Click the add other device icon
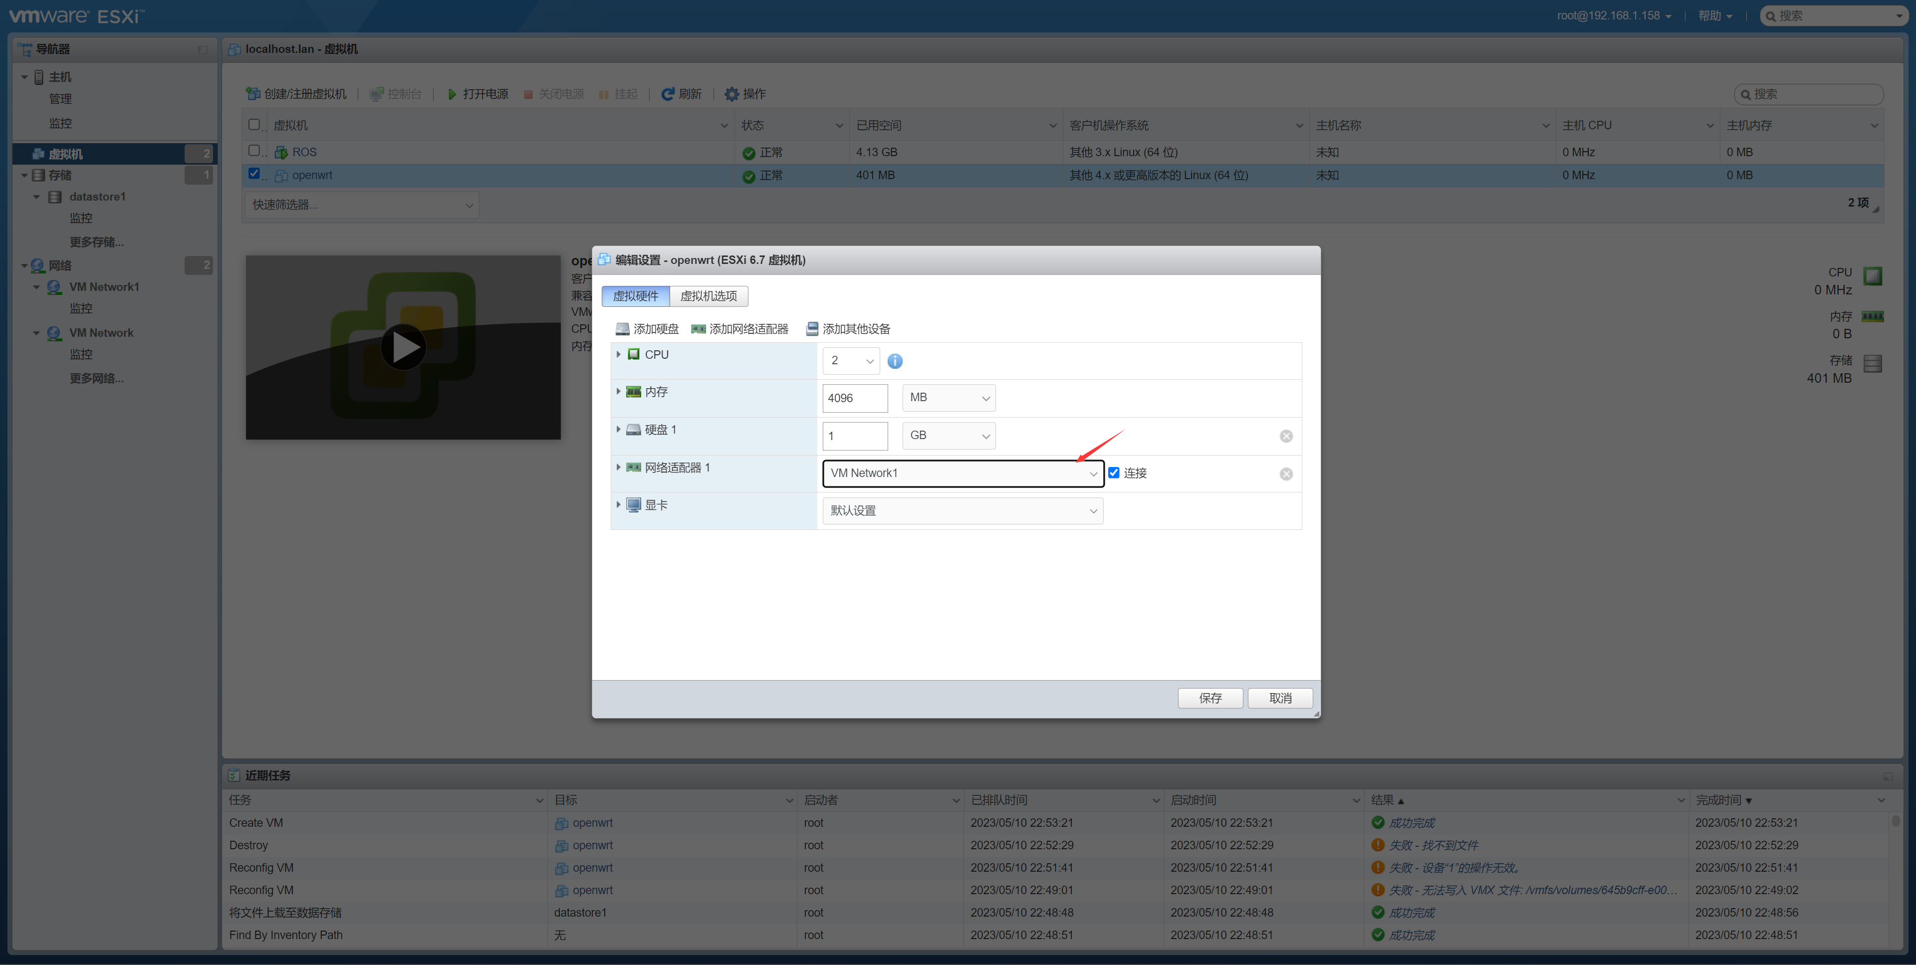 click(x=812, y=329)
